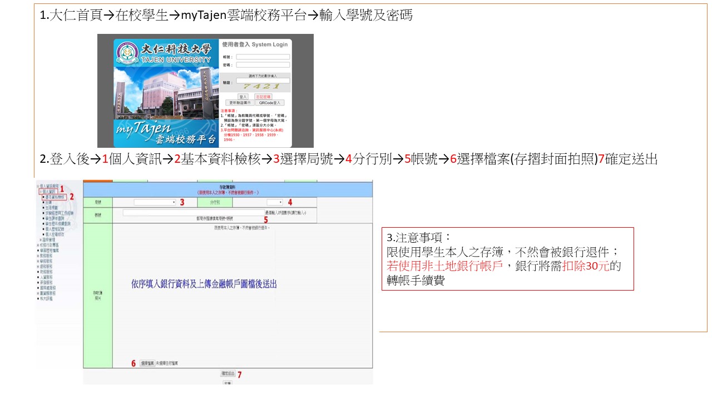Select 個人歷程記錄 in the sidebar tree

tap(55, 229)
